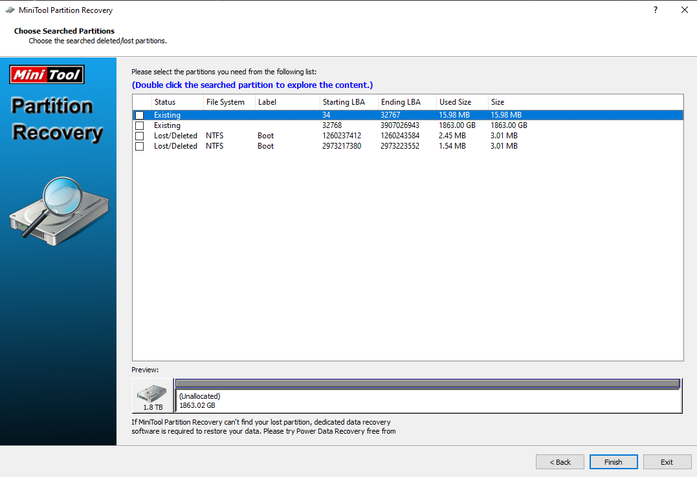Screen dimensions: 697x477
Task: Close the Partition Recovery window
Action: (x=685, y=10)
